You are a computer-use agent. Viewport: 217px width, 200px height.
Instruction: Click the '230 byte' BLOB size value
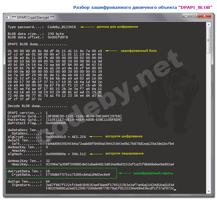tap(56, 34)
